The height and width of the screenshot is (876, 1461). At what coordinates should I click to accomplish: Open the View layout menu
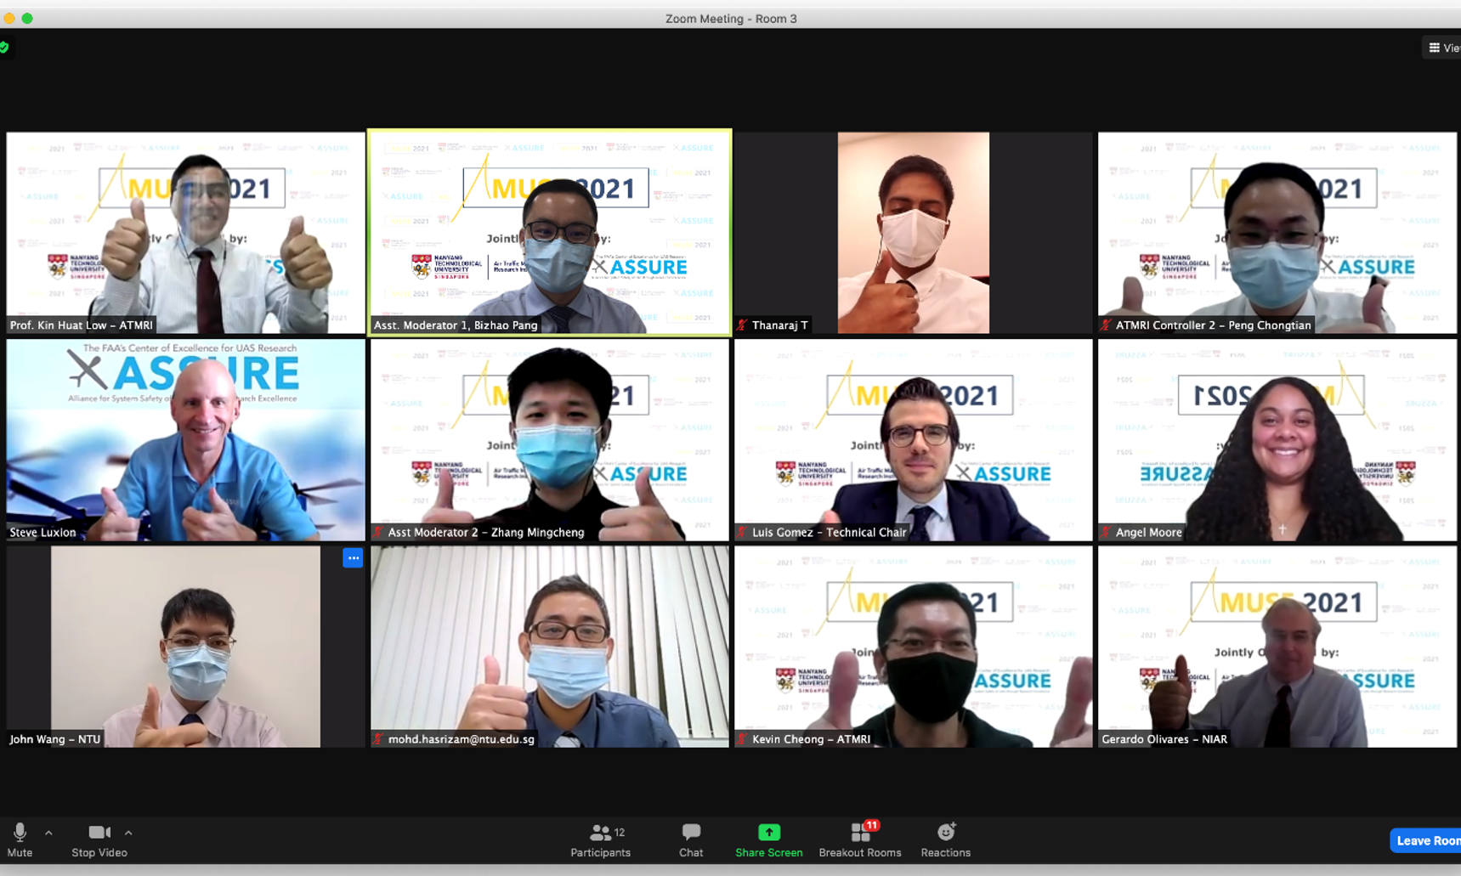click(x=1442, y=48)
